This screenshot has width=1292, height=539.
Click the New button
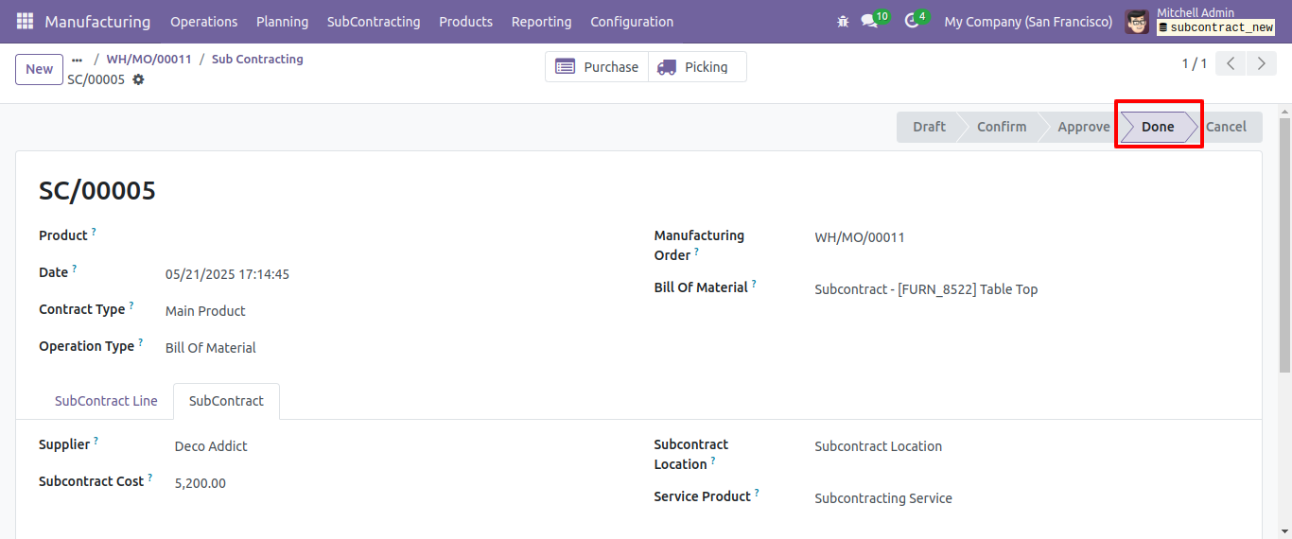[40, 69]
